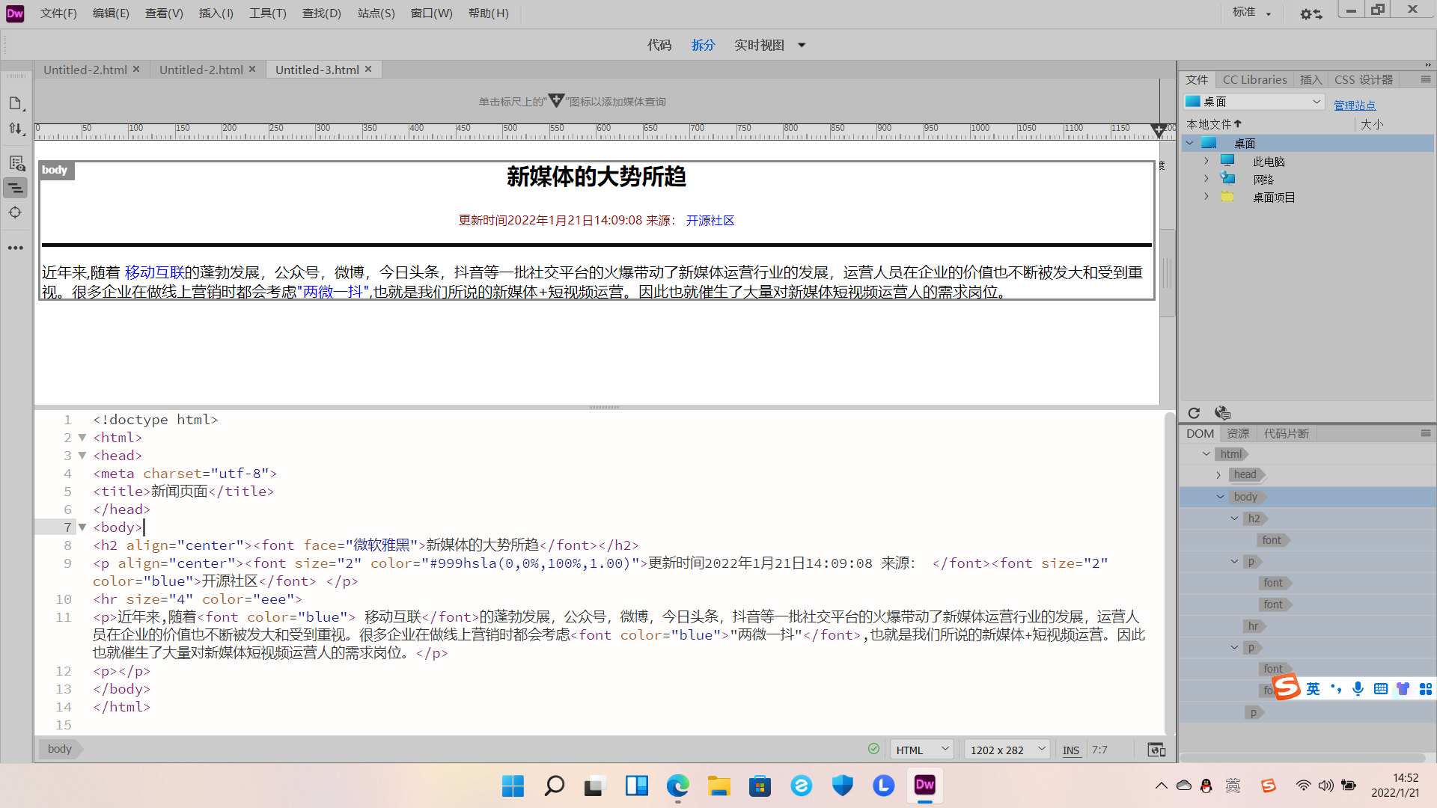Open the more tools ellipsis icon
The height and width of the screenshot is (808, 1437).
pos(16,248)
